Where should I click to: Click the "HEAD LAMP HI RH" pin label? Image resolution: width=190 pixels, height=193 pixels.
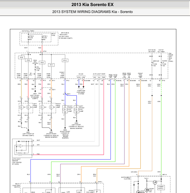point(48,76)
